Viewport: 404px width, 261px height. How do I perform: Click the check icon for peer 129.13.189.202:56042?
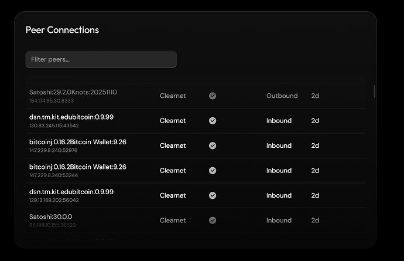pos(213,195)
